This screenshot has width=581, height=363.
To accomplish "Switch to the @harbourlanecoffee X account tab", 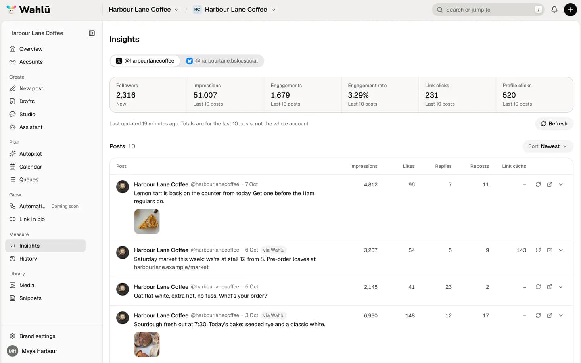I will 145,61.
